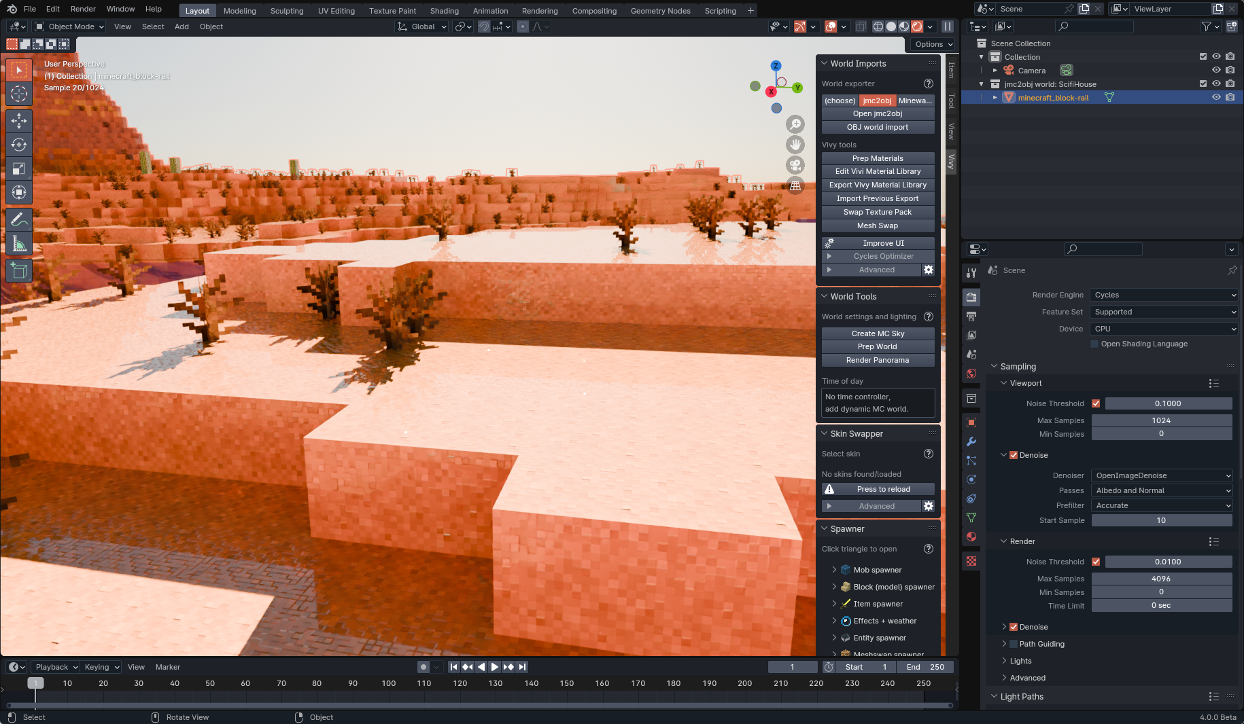Viewport: 1244px width, 724px height.
Task: Switch to the Shading workspace tab
Action: [x=445, y=11]
